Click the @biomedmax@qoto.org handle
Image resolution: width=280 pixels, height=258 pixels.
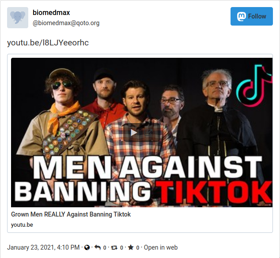pyautogui.click(x=66, y=23)
